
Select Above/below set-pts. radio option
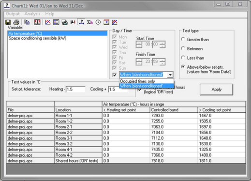tap(183, 67)
